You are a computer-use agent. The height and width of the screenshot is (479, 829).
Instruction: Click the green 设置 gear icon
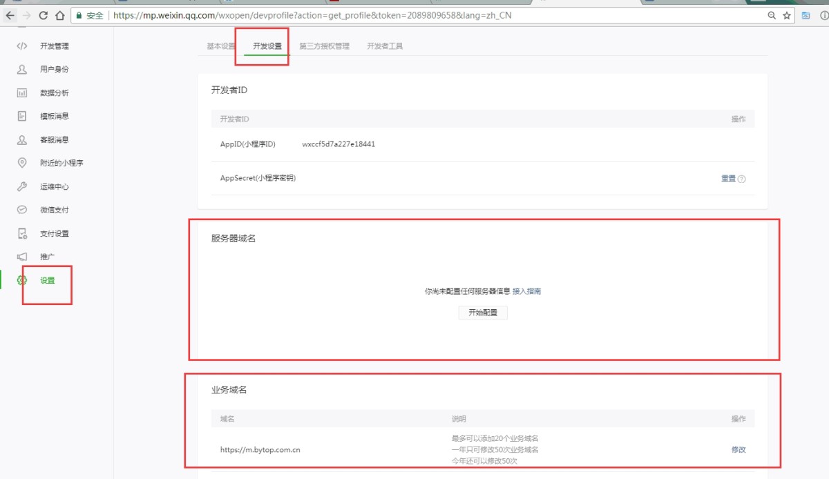[x=22, y=280]
